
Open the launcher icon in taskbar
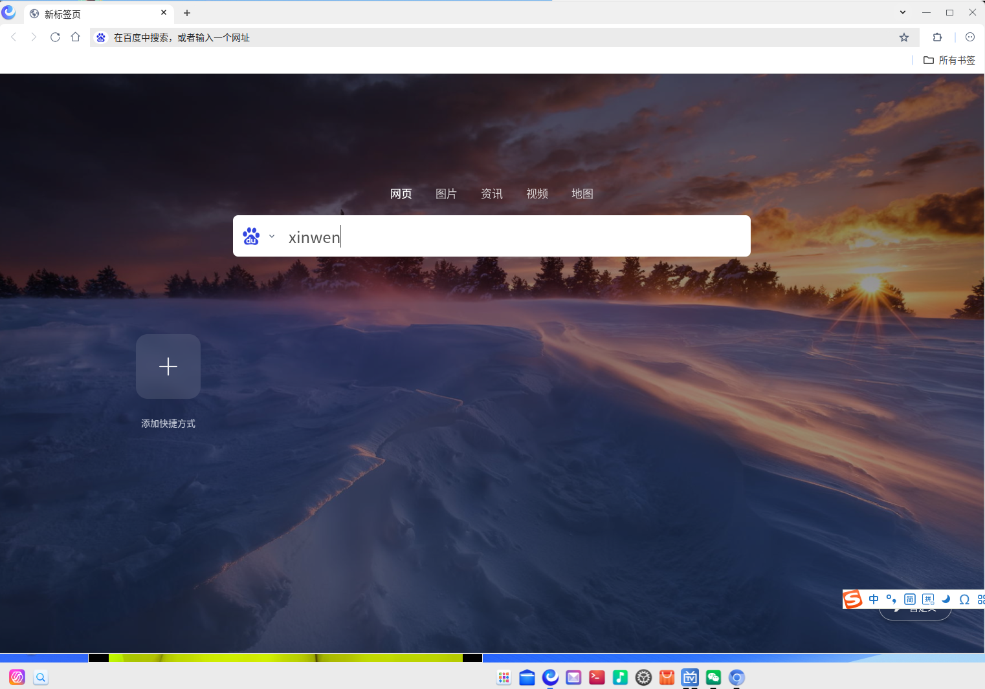pyautogui.click(x=17, y=677)
